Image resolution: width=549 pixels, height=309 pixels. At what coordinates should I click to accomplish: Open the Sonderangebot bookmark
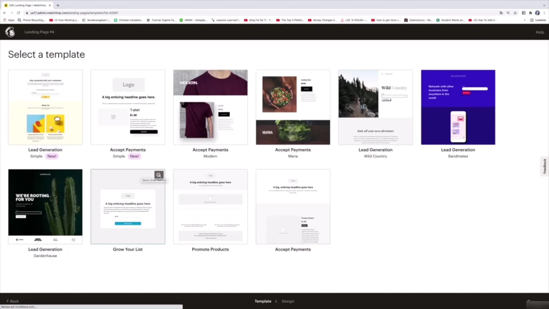coord(96,20)
